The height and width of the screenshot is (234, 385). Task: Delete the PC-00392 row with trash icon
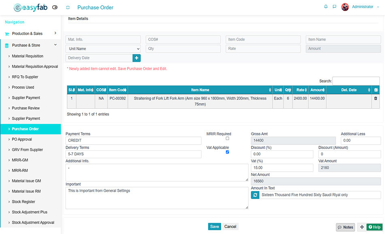click(x=376, y=98)
